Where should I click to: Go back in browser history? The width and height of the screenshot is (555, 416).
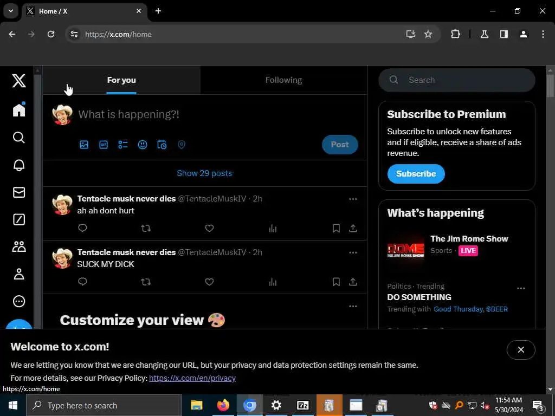tap(12, 34)
